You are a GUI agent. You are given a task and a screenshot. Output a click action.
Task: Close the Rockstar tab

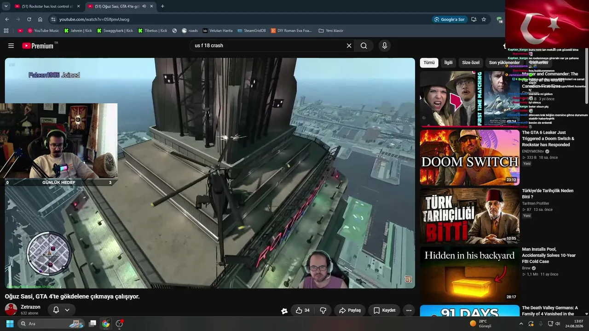pyautogui.click(x=78, y=6)
